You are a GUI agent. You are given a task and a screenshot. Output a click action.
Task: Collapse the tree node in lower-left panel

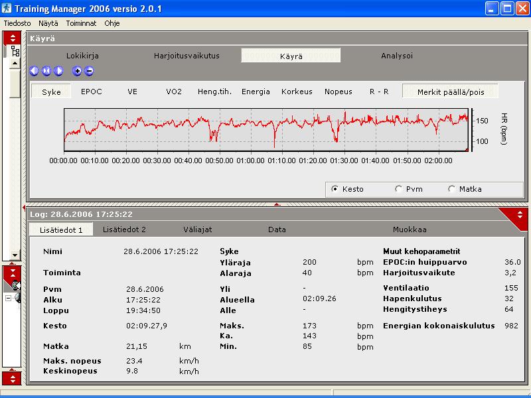pyautogui.click(x=8, y=298)
